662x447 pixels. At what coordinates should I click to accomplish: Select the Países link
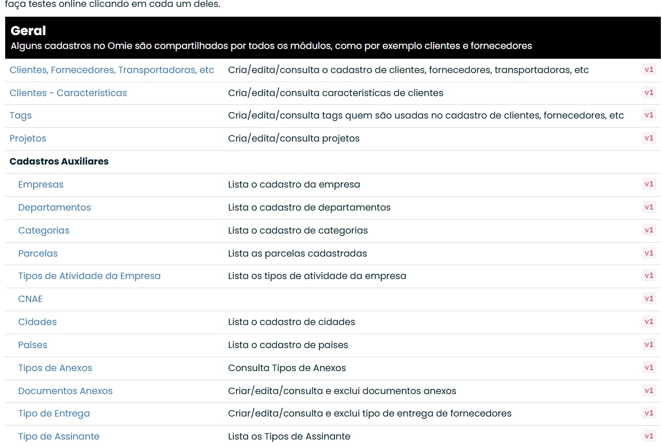(x=33, y=345)
